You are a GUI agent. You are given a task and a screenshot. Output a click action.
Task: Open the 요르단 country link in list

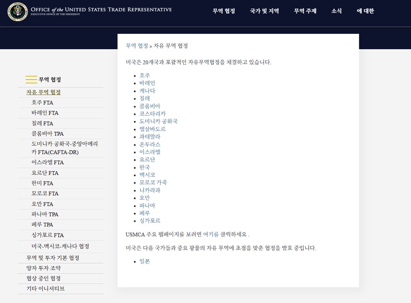pyautogui.click(x=148, y=160)
